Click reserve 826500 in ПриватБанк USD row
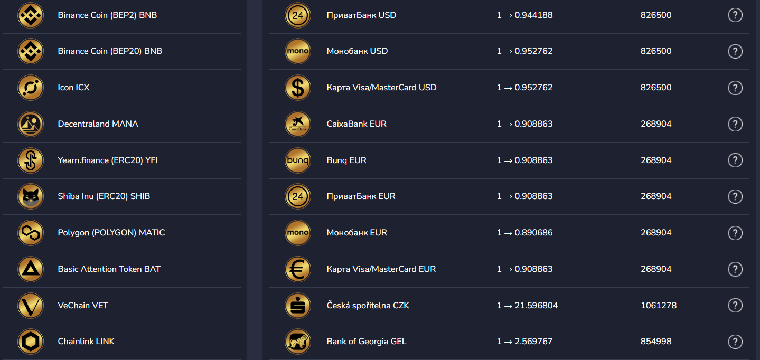Viewport: 760px width, 360px height. coord(656,15)
